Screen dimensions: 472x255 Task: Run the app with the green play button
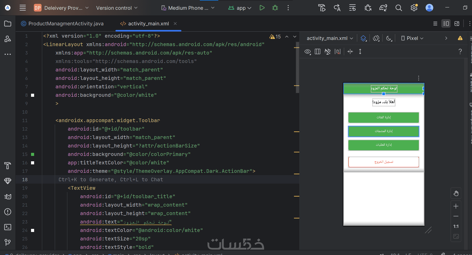coord(262,8)
